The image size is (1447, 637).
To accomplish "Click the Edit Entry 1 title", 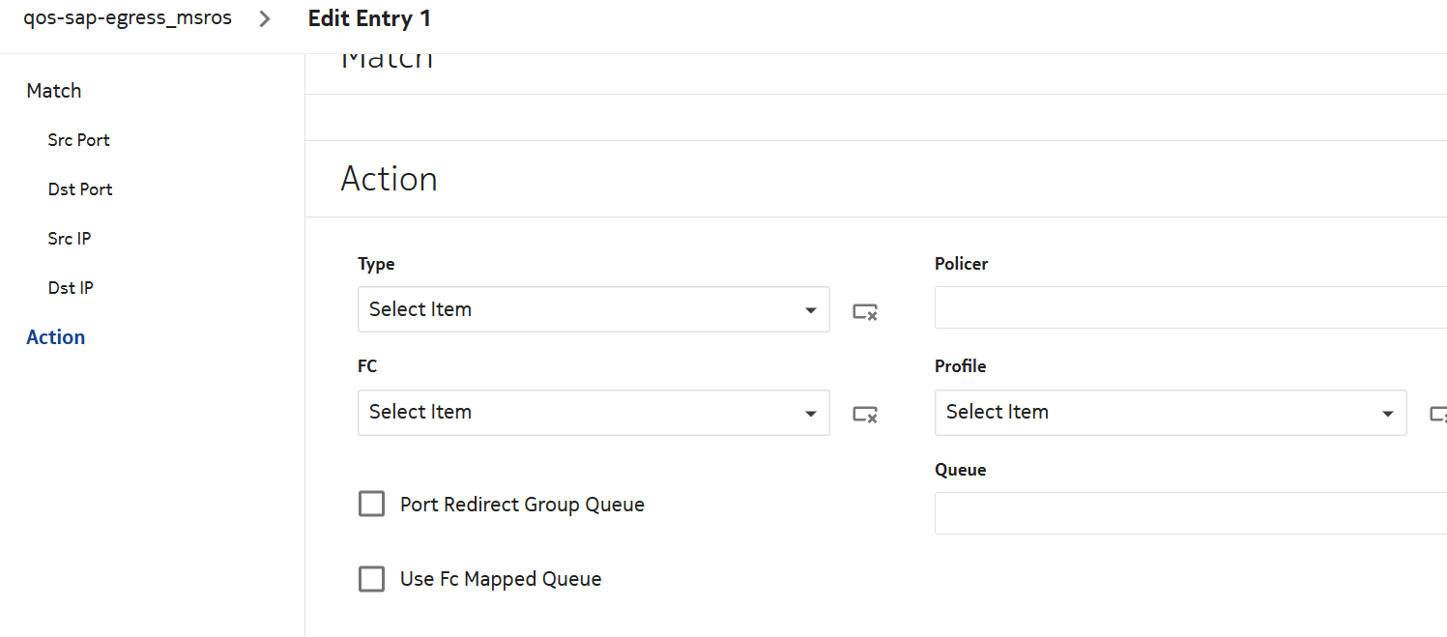I will (x=369, y=18).
